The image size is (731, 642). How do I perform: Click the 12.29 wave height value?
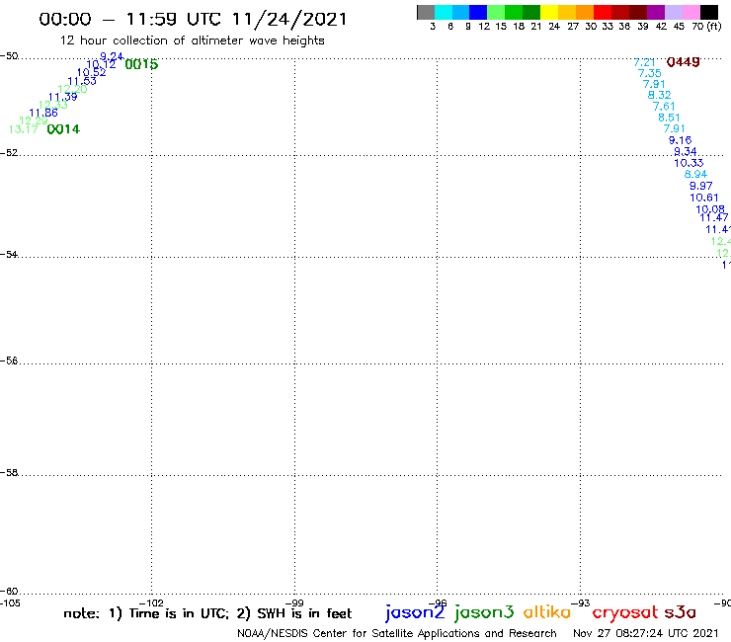point(34,120)
